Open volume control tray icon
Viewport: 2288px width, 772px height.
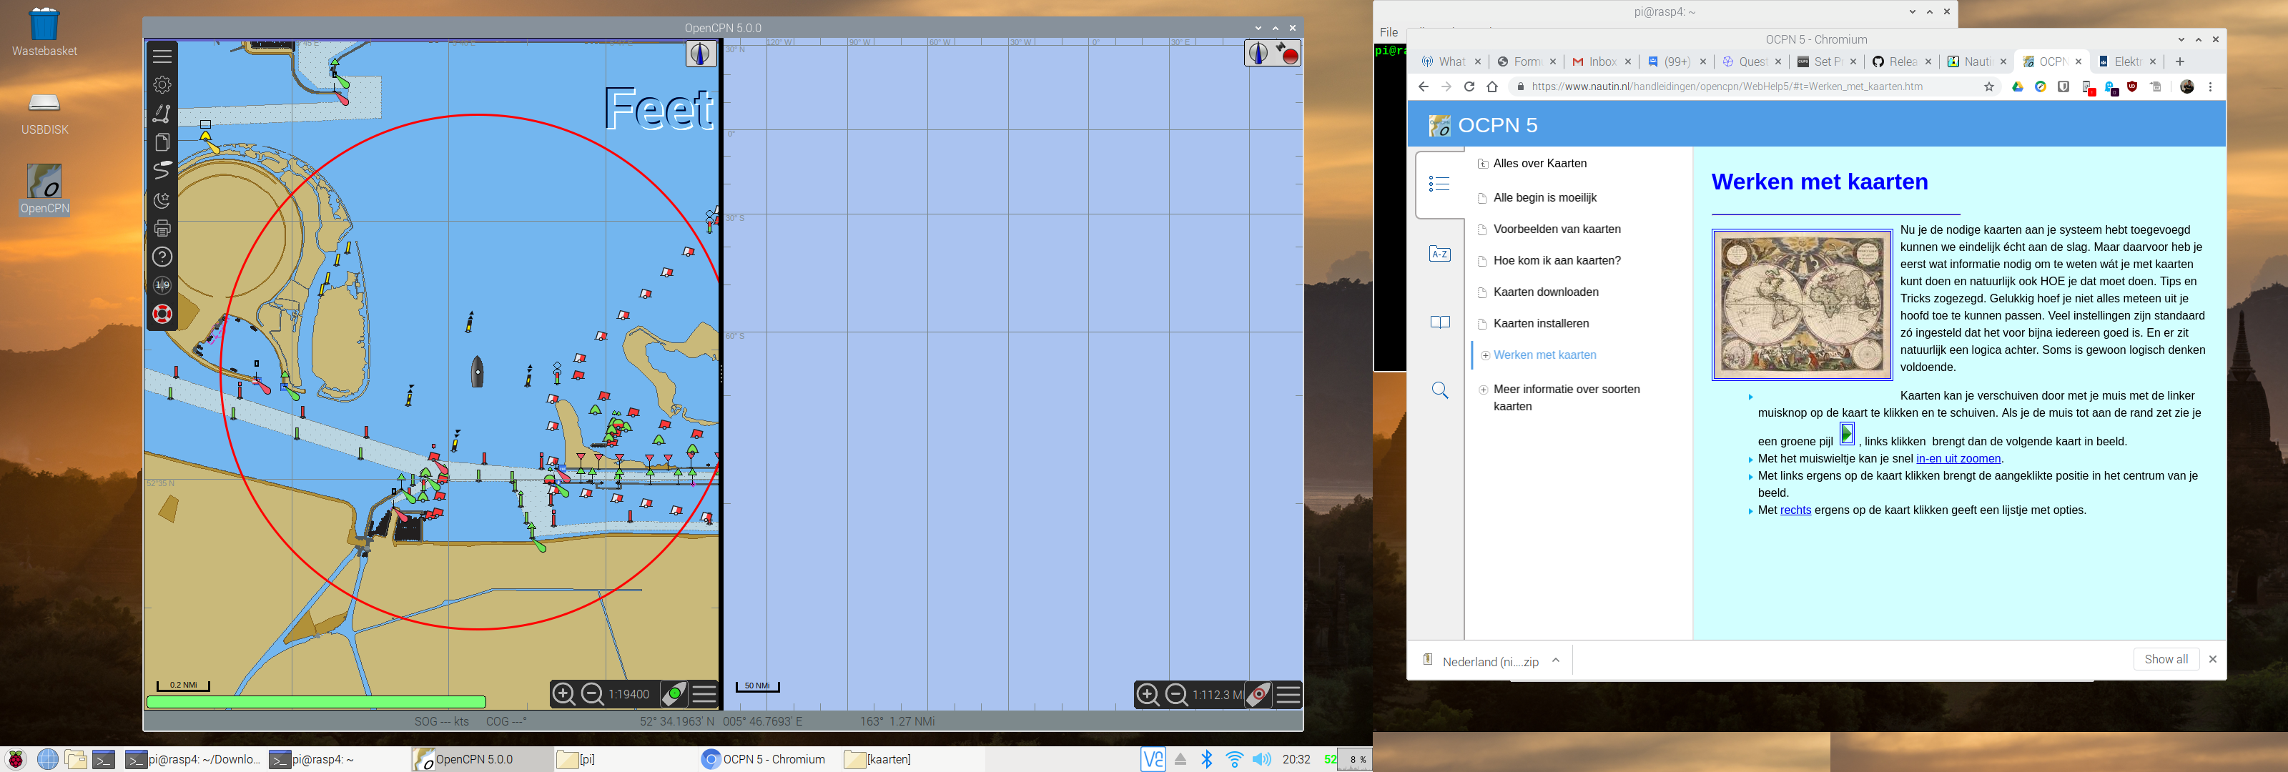(x=1261, y=760)
